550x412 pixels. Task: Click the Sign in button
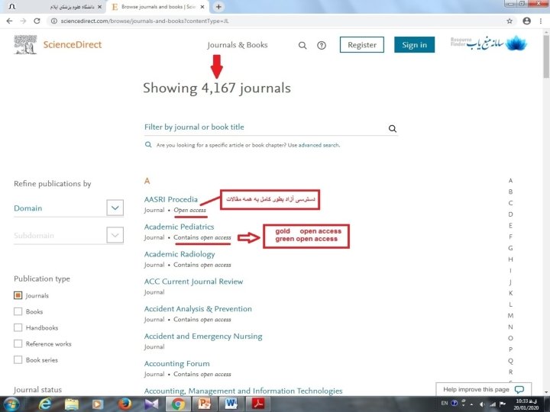[414, 45]
